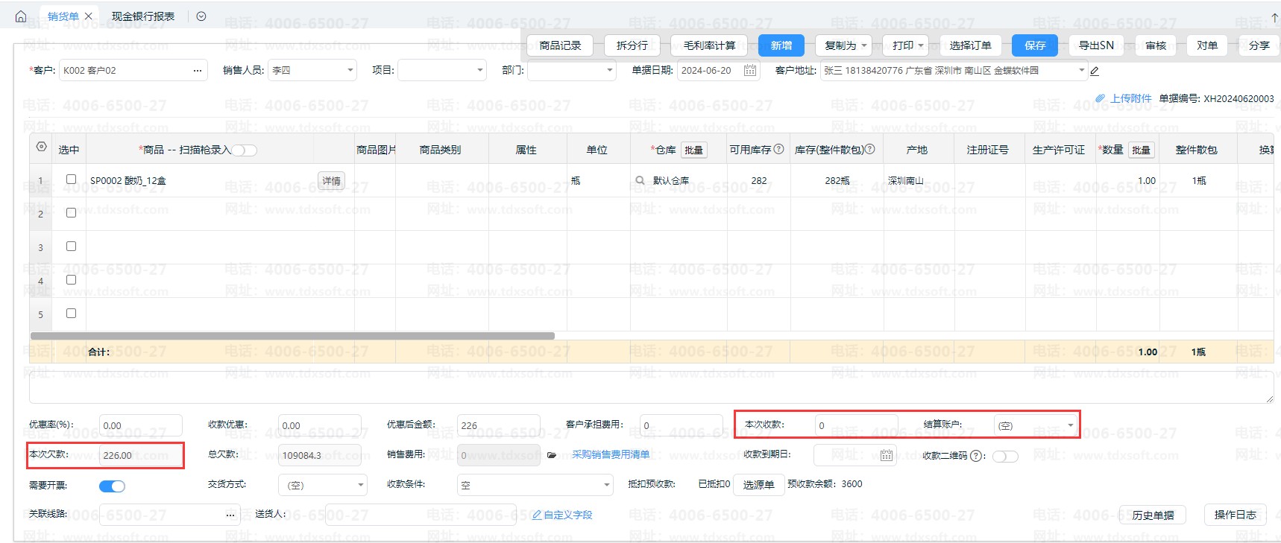Viewport: 1281px width, 543px height.
Task: Click the search icon in 仓库 cell
Action: [x=640, y=180]
